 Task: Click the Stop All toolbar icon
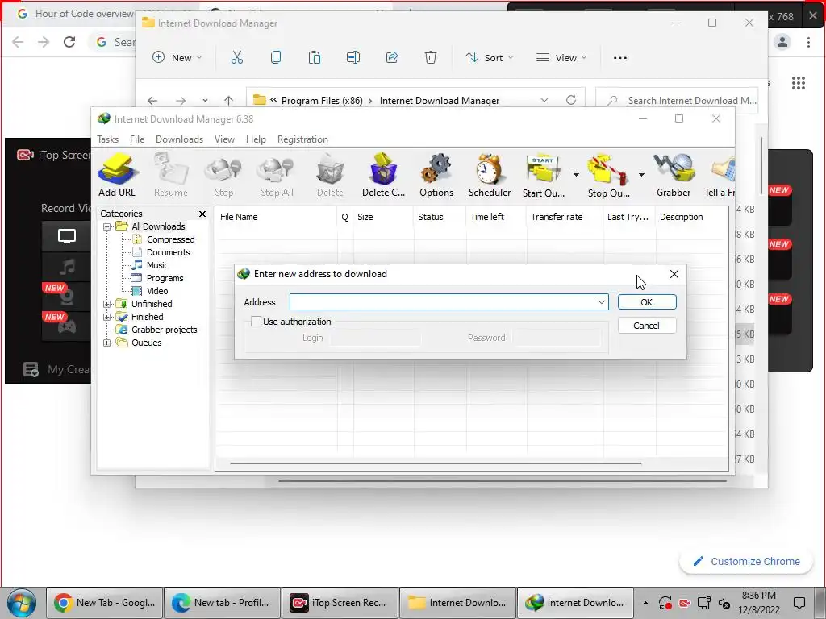click(277, 175)
